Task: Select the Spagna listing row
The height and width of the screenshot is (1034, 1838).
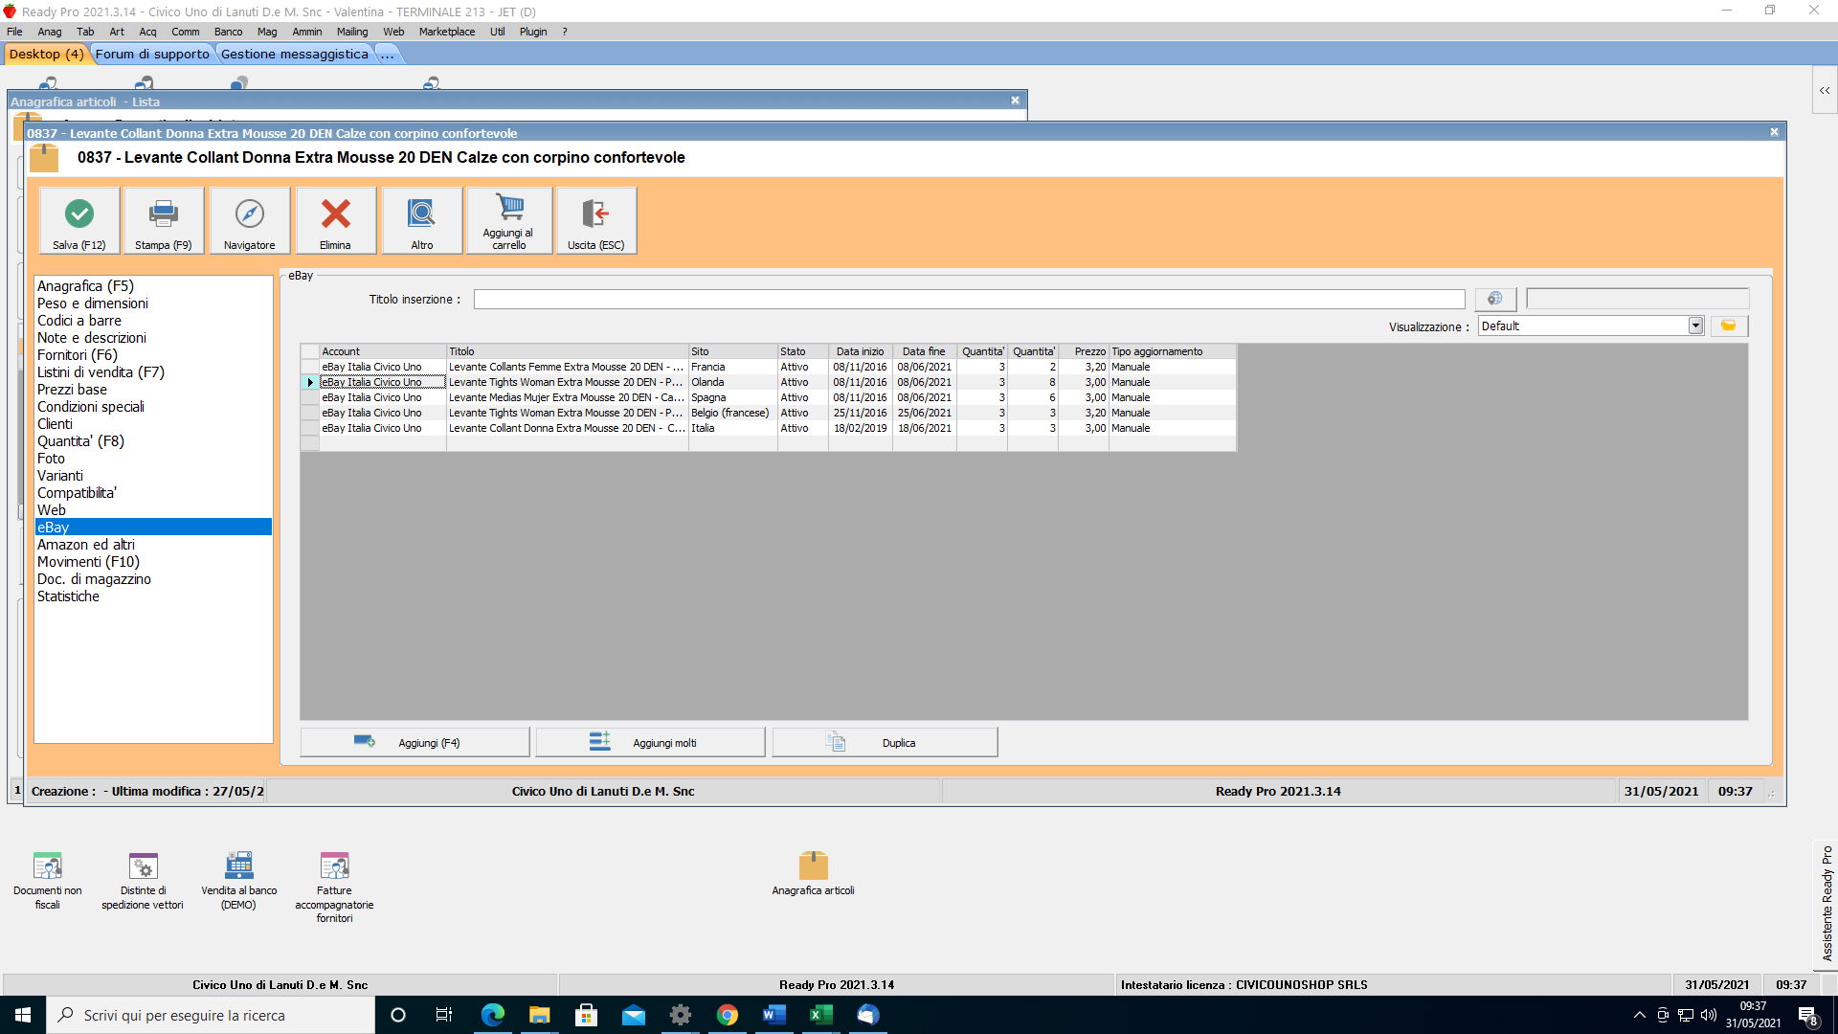Action: 768,397
